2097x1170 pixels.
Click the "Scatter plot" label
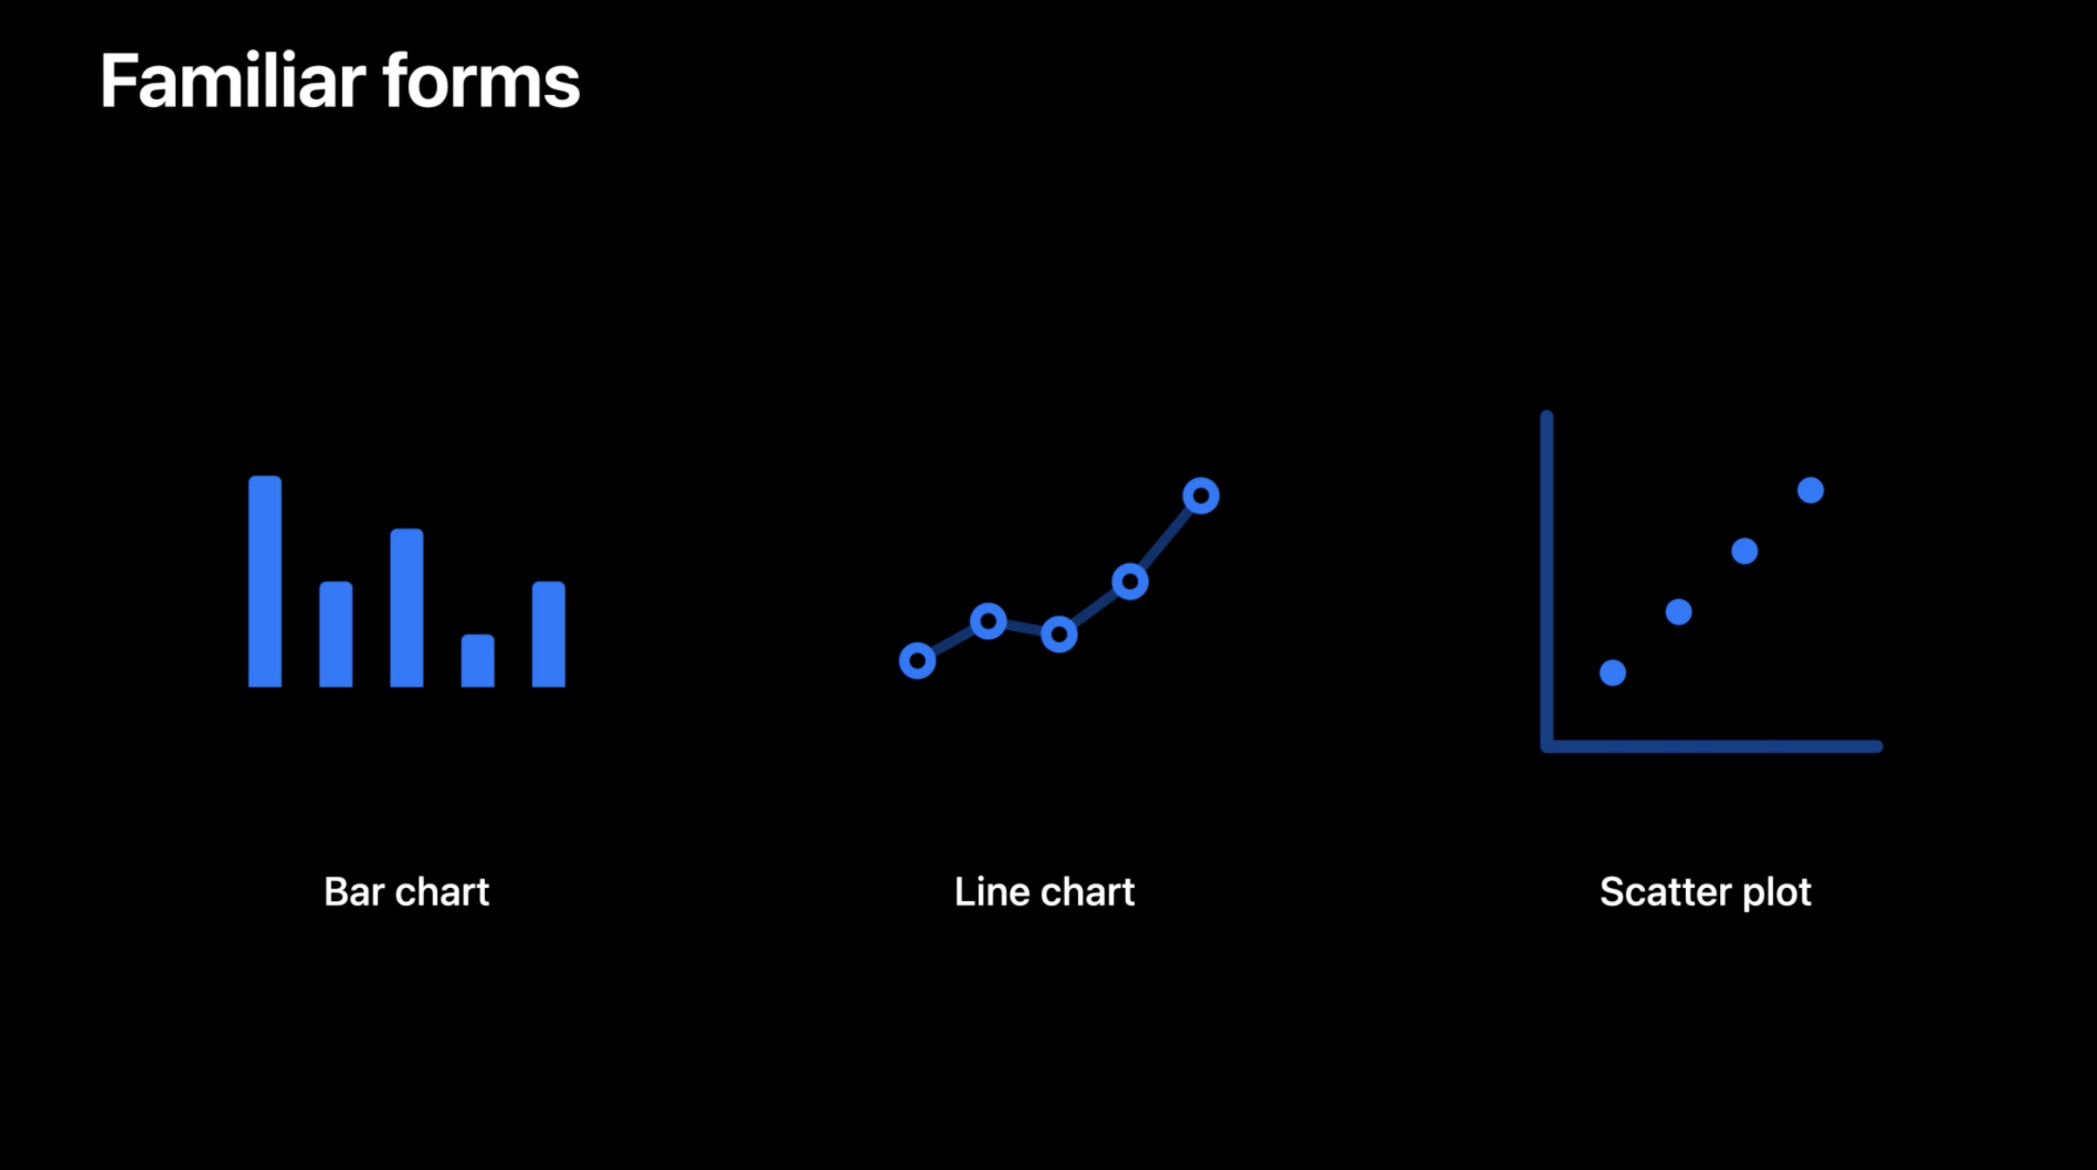coord(1705,891)
